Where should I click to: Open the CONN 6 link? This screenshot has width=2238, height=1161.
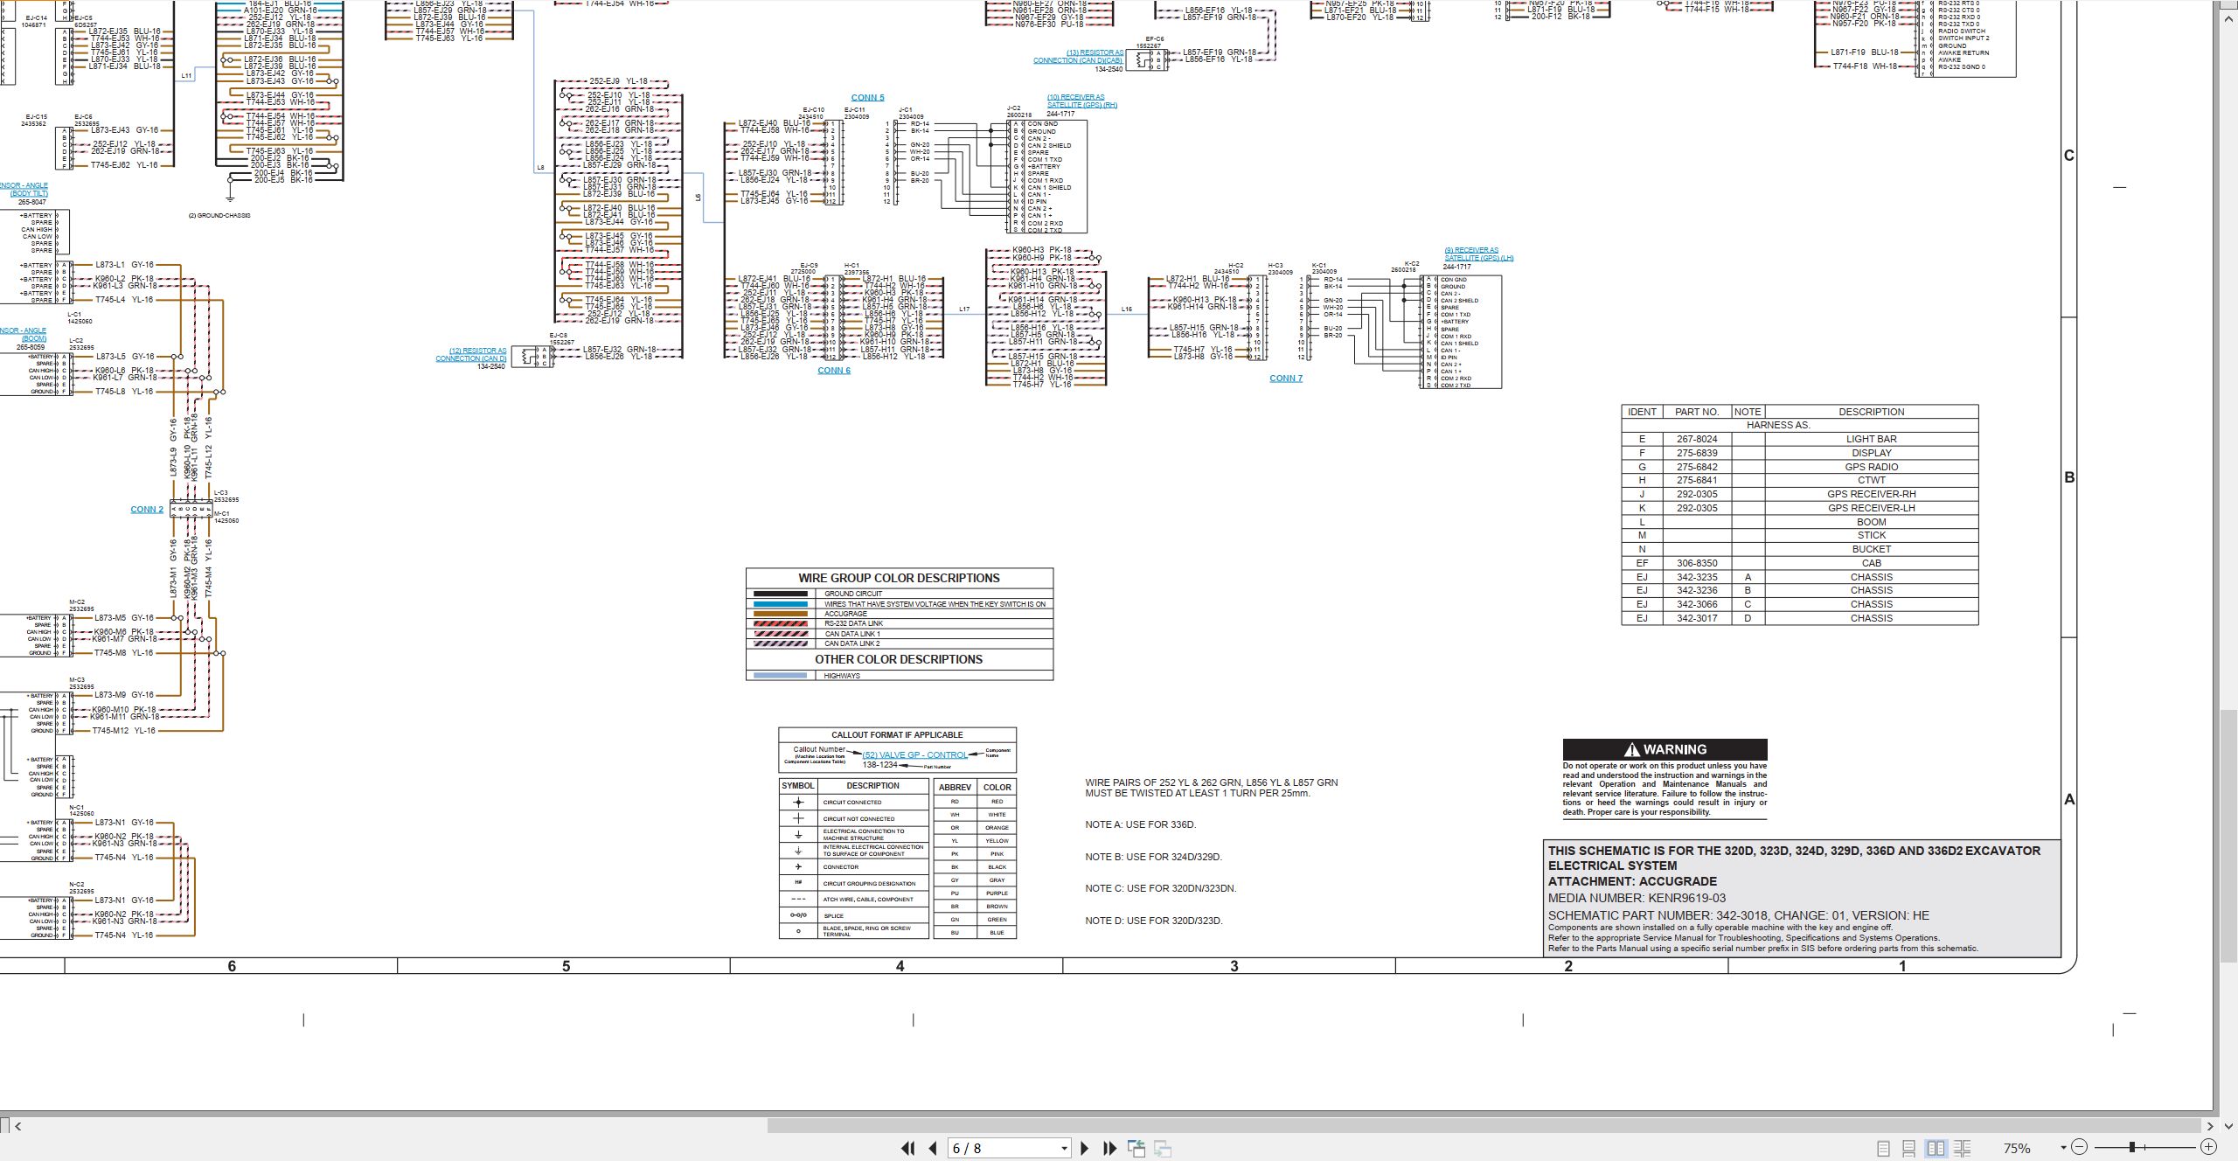834,371
